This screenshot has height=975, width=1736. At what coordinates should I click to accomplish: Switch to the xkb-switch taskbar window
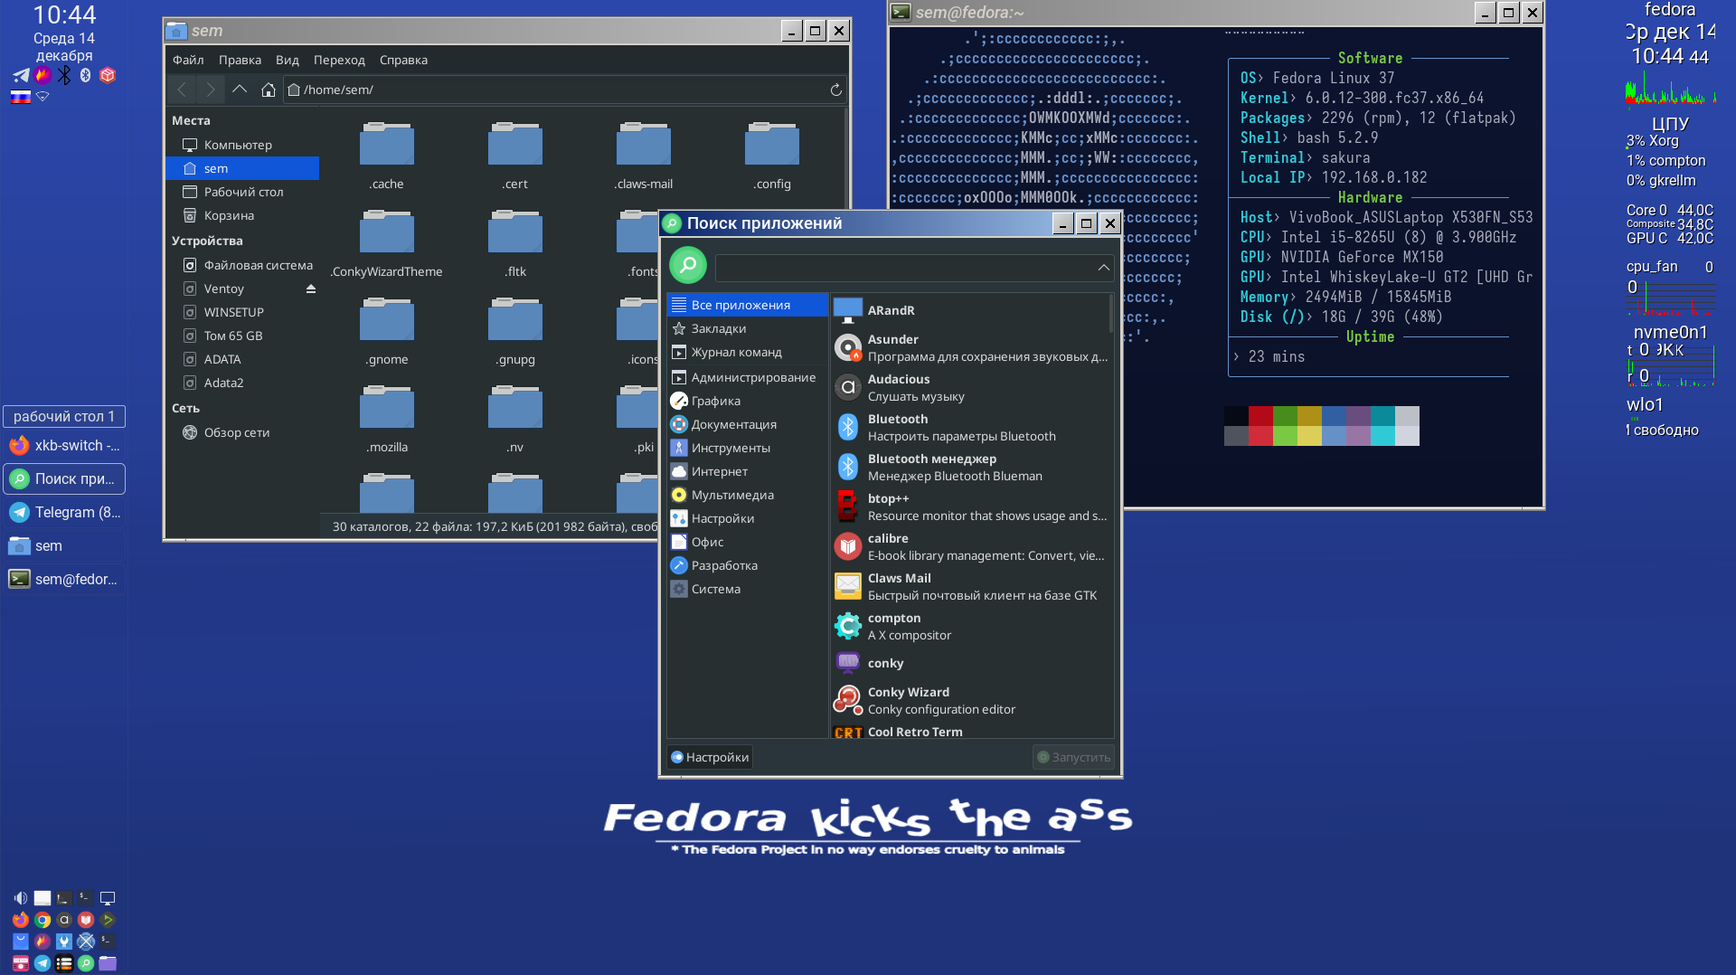click(x=64, y=446)
